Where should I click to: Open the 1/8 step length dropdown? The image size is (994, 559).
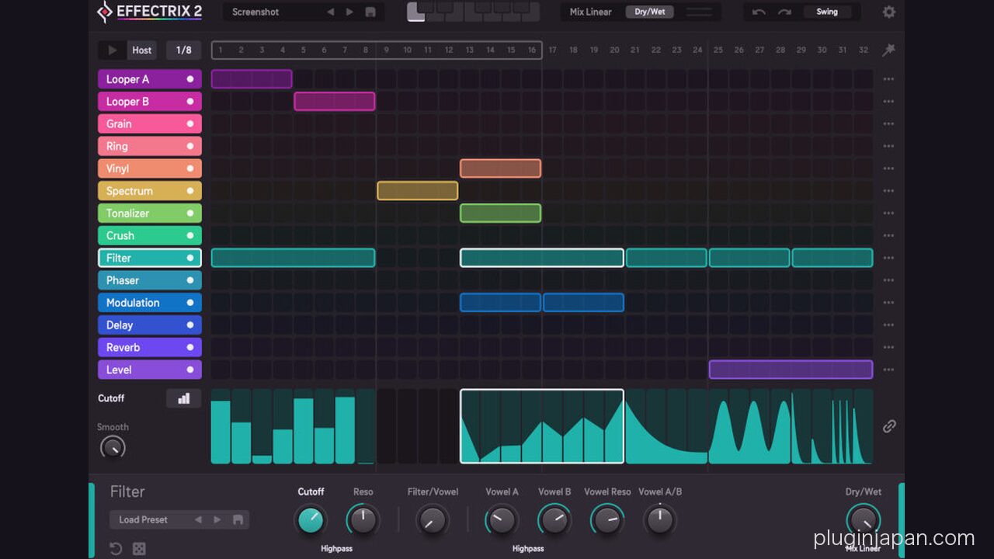click(x=183, y=50)
